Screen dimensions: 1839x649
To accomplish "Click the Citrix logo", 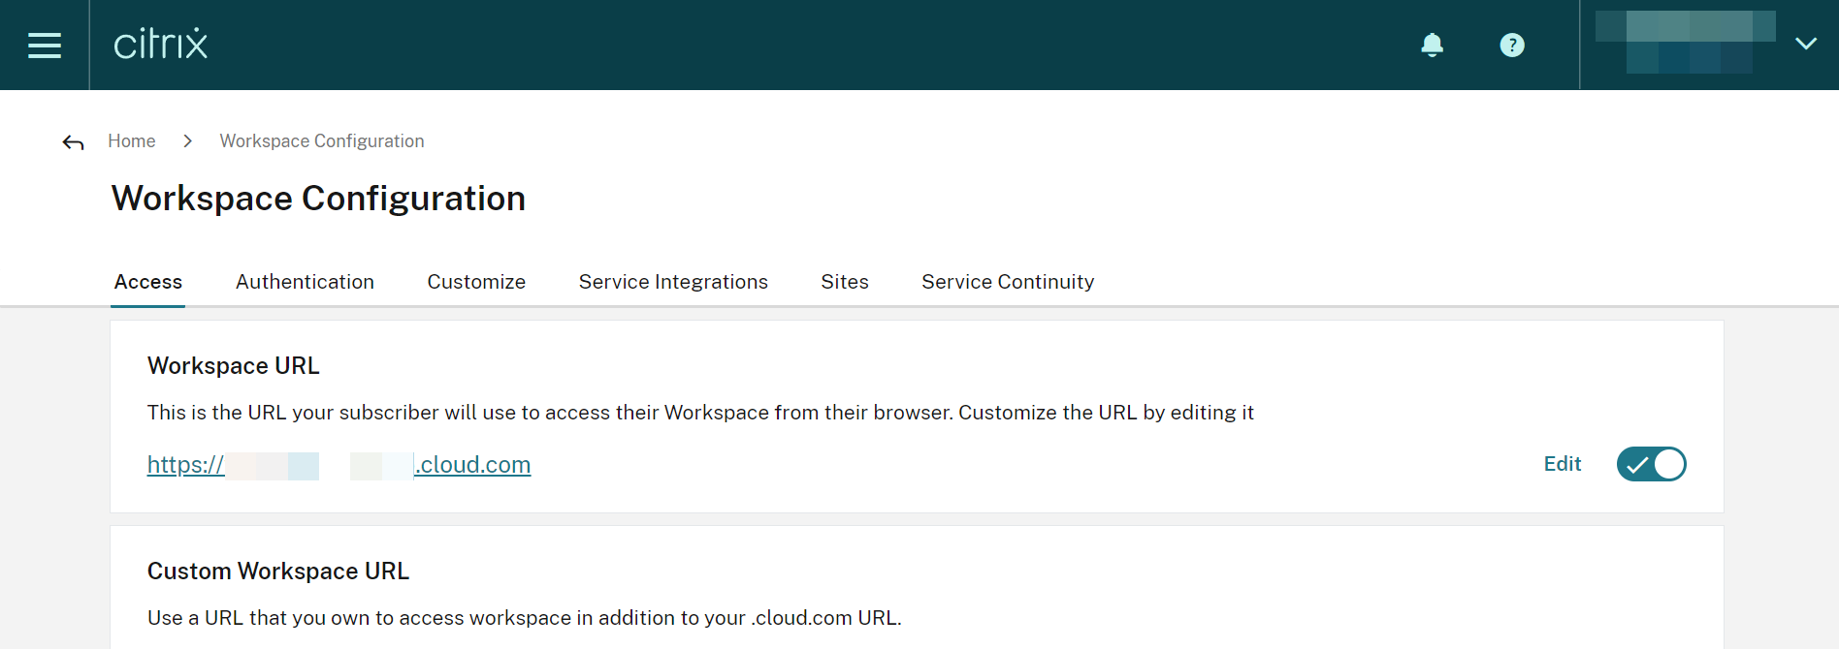I will pyautogui.click(x=161, y=45).
